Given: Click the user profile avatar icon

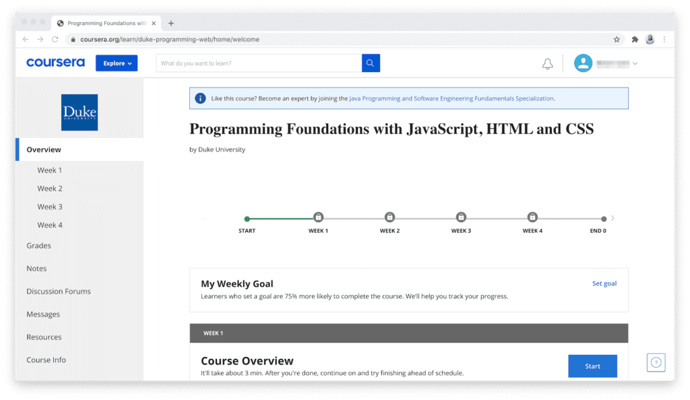Looking at the screenshot, I should pos(583,63).
